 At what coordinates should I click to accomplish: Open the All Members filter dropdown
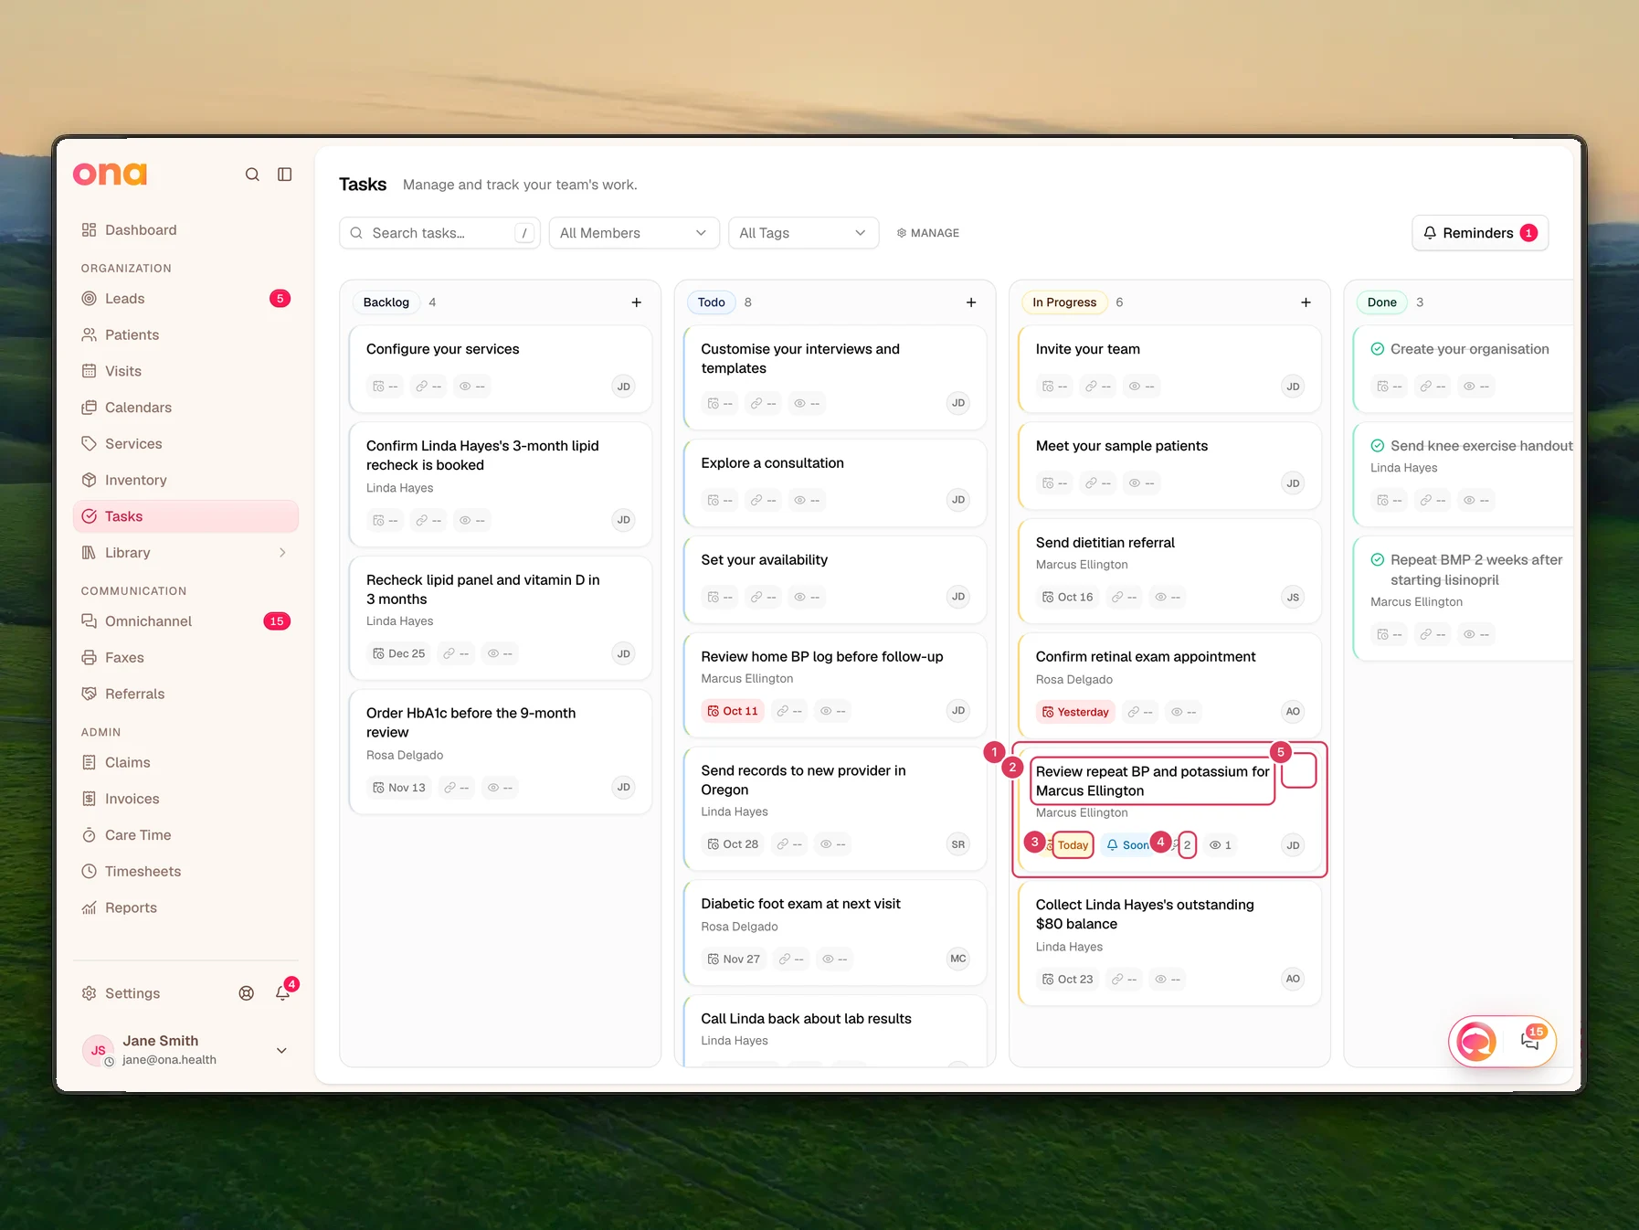point(634,233)
